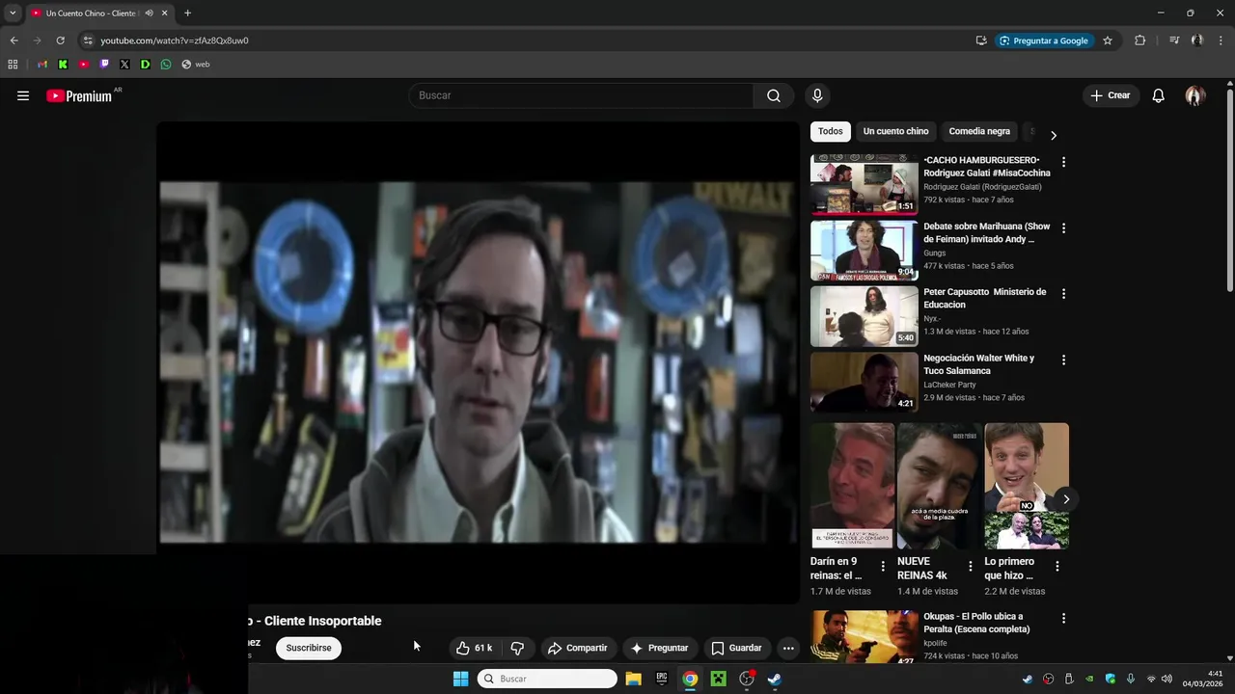
Task: Select the Comedia negra chip
Action: pyautogui.click(x=979, y=131)
